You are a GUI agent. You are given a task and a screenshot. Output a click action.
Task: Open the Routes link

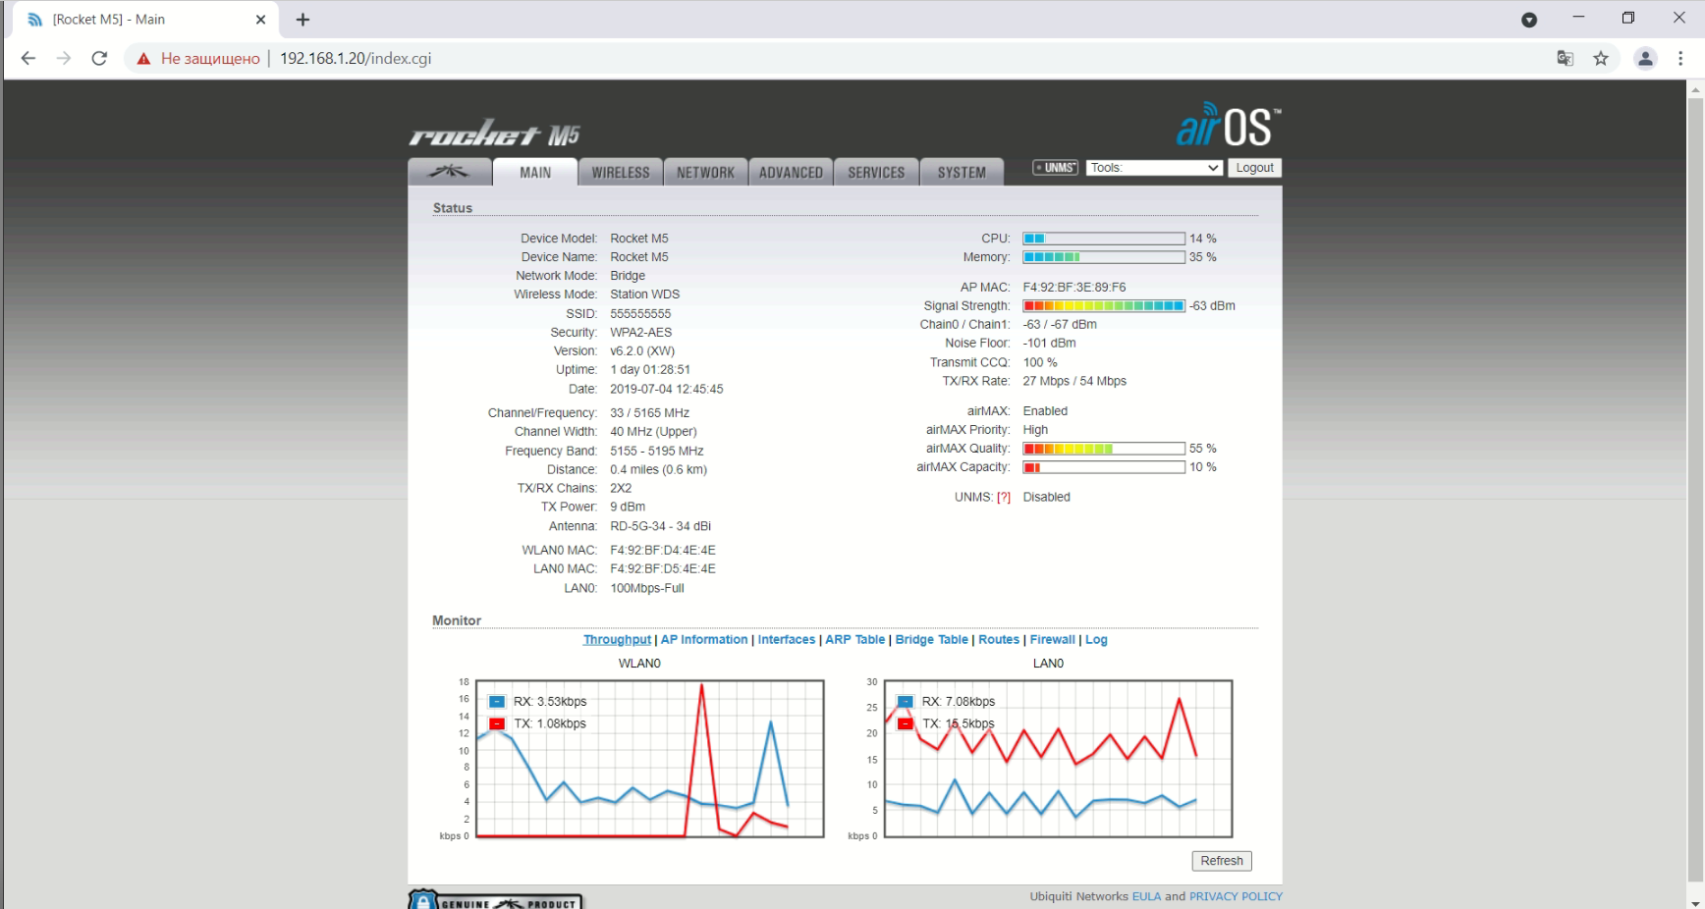[x=999, y=640]
